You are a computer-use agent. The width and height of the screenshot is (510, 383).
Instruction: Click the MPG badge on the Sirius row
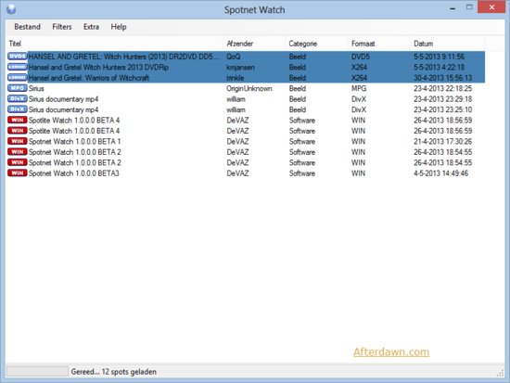[18, 88]
